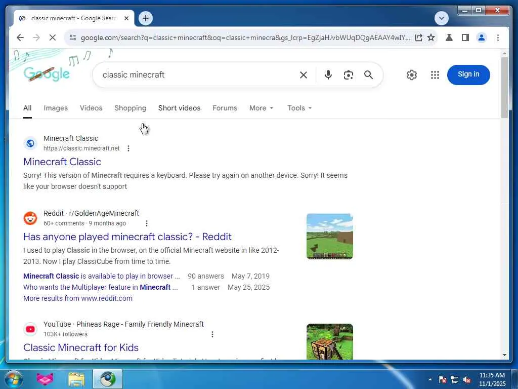
Task: Open a new browser tab
Action: 146,18
